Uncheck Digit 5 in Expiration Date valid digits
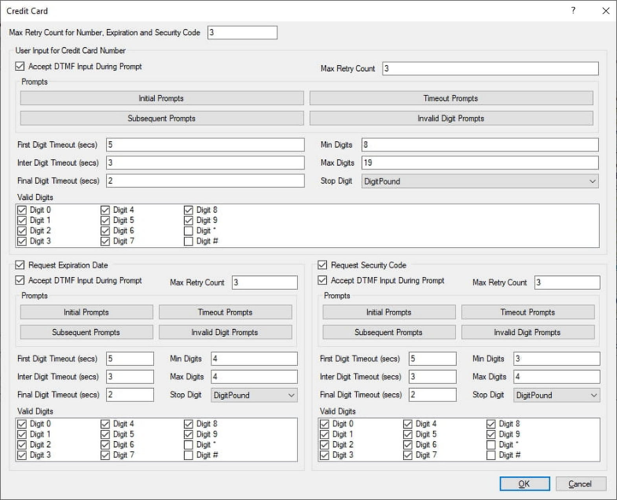Screen dimensions: 617x500 [105, 434]
